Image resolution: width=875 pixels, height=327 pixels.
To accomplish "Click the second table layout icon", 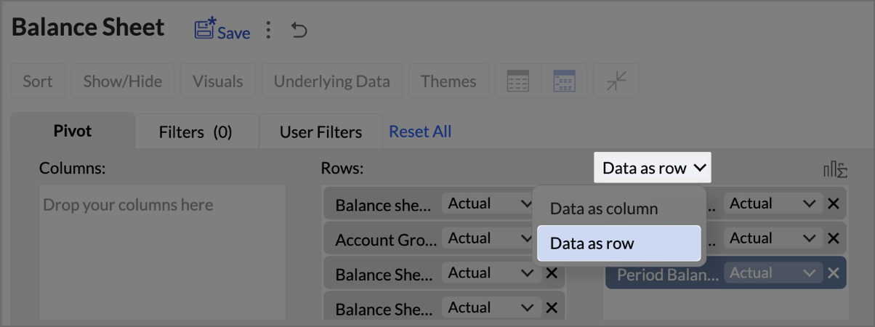I will (564, 81).
